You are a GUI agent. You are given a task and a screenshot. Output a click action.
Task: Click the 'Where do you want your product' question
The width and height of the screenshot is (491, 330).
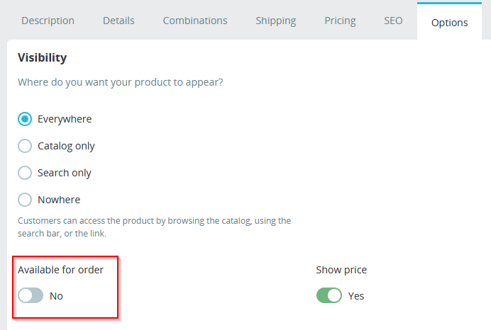(x=120, y=82)
